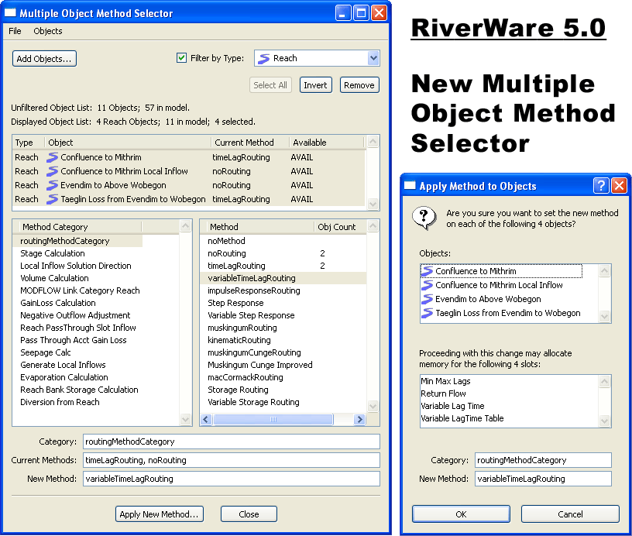This screenshot has height=536, width=632.
Task: Select Variable Lag Time slot in Apply dialog
Action: point(452,406)
